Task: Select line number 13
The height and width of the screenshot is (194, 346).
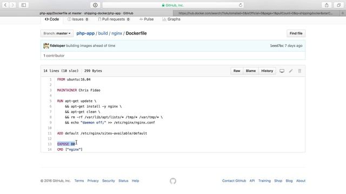Action: (x=50, y=144)
